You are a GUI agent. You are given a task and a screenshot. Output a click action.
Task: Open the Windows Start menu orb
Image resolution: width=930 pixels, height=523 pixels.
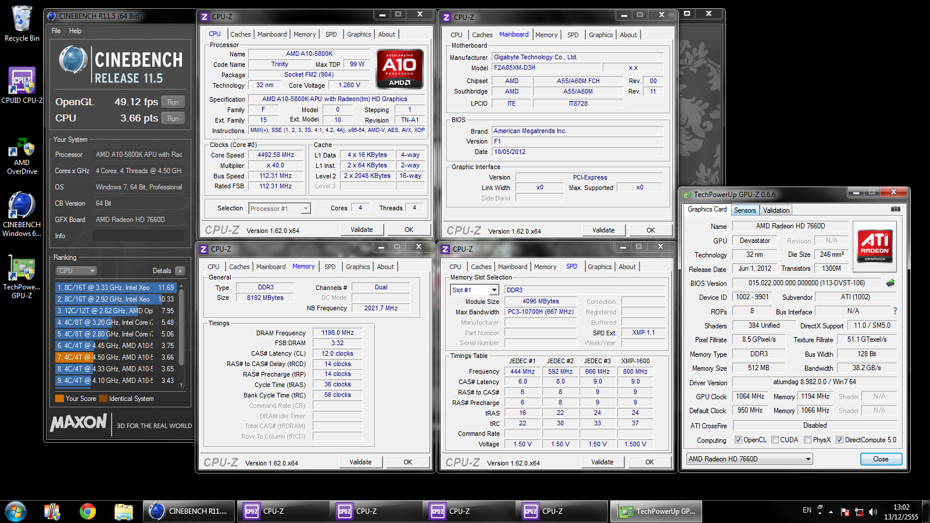point(16,511)
